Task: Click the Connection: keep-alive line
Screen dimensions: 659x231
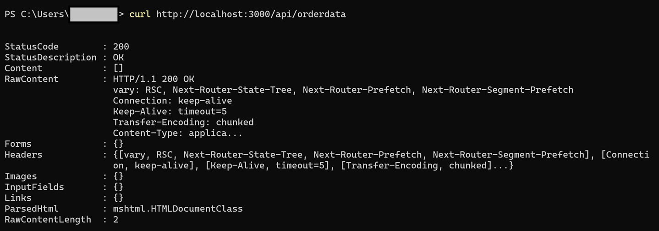Action: pyautogui.click(x=172, y=101)
